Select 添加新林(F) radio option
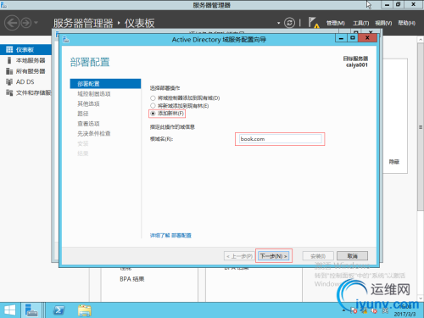This screenshot has height=318, width=424. tap(153, 114)
